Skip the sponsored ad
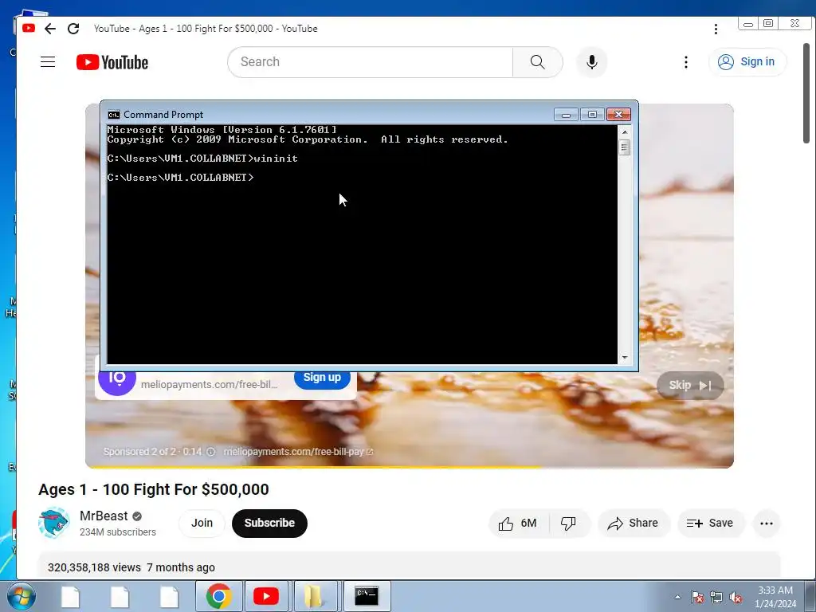Image resolution: width=816 pixels, height=612 pixels. click(690, 386)
